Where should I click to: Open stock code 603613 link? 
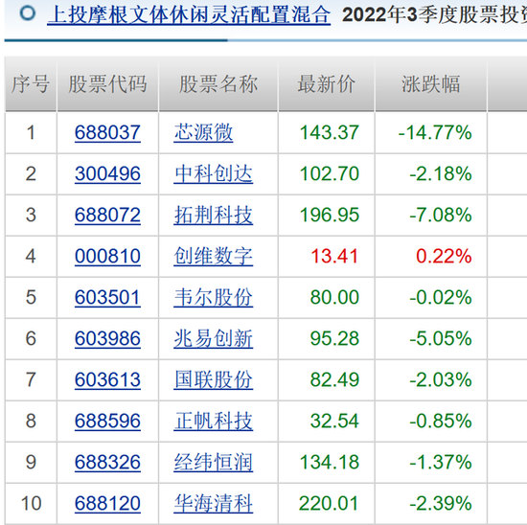tap(107, 379)
